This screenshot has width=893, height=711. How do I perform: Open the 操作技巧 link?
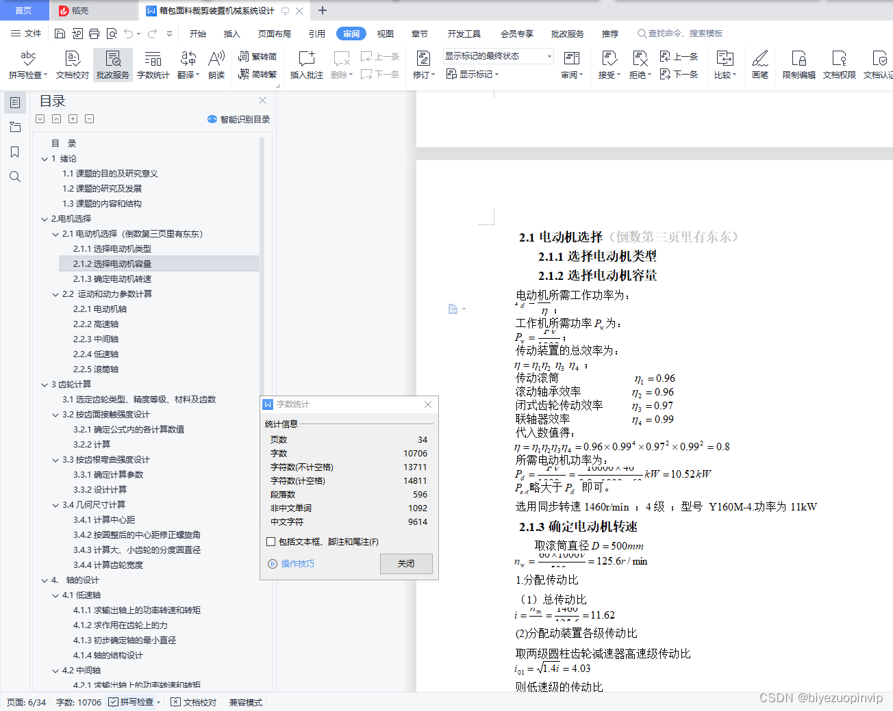point(291,564)
